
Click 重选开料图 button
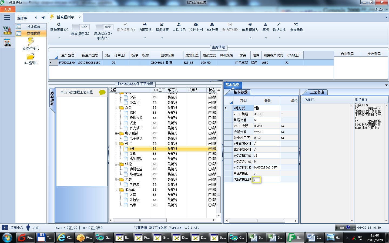(230, 27)
